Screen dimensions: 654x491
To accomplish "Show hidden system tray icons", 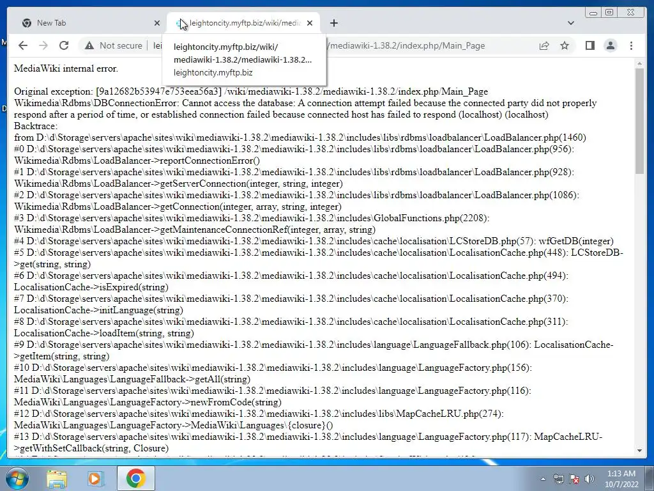I will (x=543, y=479).
